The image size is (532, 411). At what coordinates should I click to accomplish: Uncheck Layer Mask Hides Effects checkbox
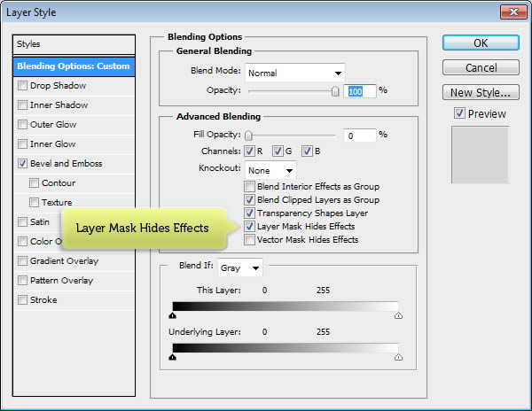[249, 227]
